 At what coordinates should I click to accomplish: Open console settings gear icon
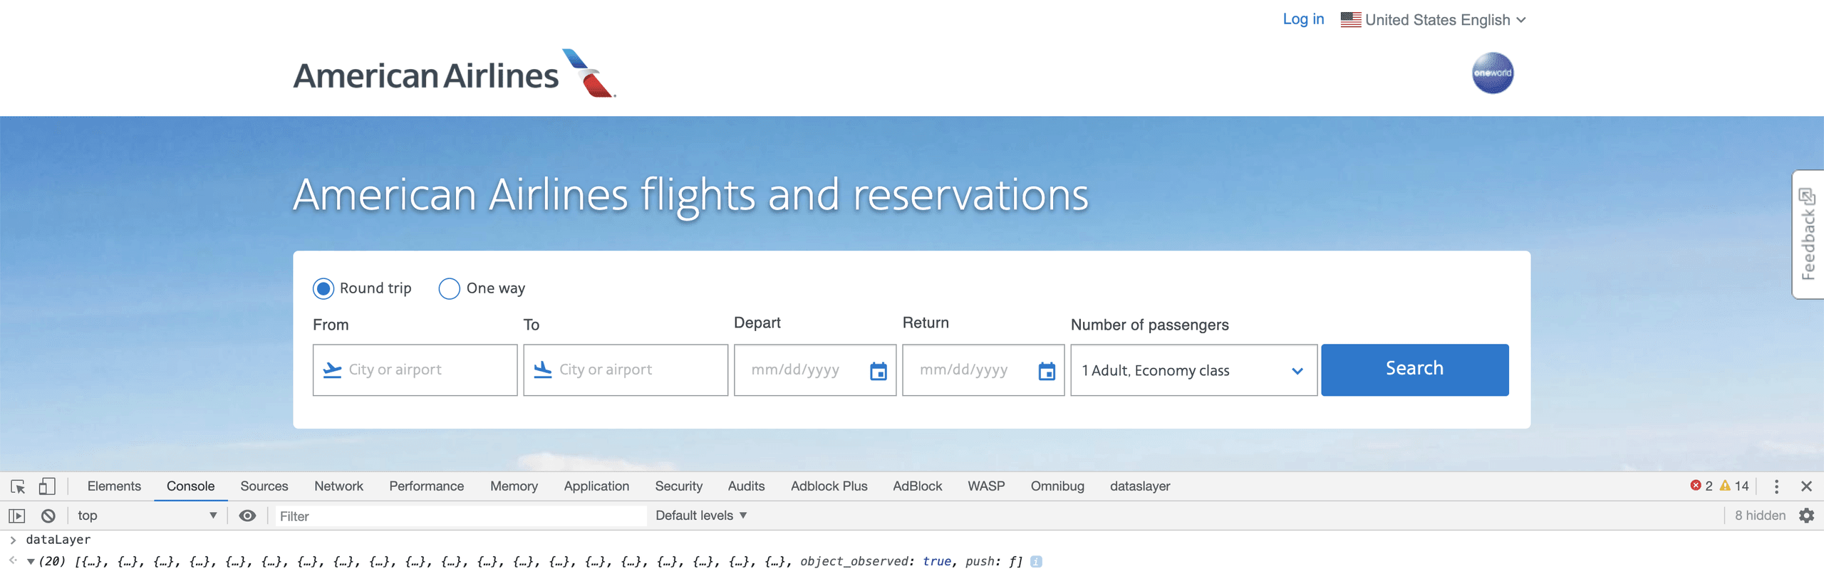1806,515
